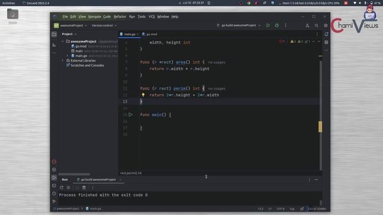383x215 pixels.
Task: Click awesomeProject breadcrumb in status bar
Action: point(68,208)
